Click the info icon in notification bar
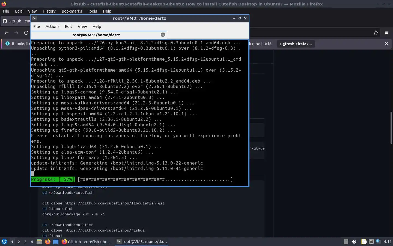Viewport: 393px width, 246px height. pos(7,43)
